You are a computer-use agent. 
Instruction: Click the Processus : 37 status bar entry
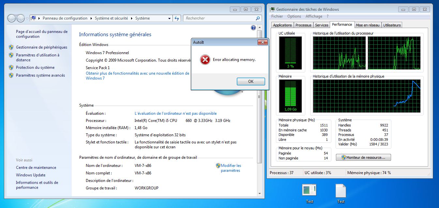point(281,173)
